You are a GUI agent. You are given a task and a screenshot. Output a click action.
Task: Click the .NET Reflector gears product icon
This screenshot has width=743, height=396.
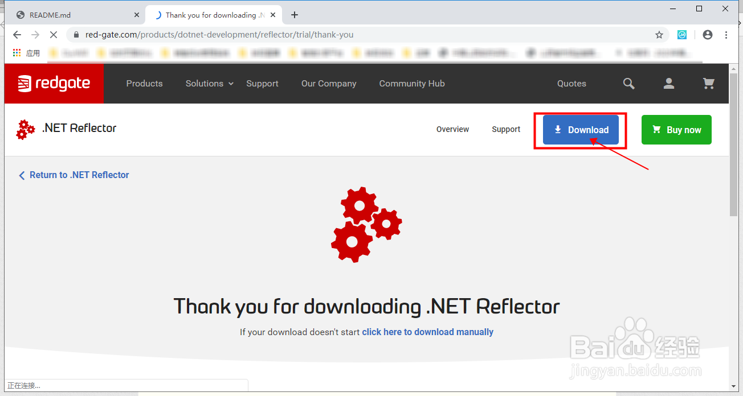pos(26,130)
